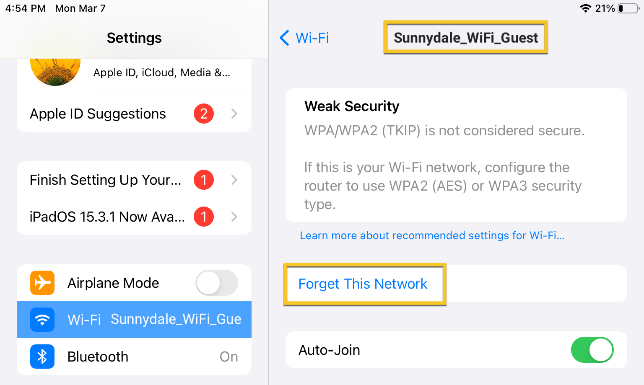Select the Wi-Fi row in Settings sidebar
Image resolution: width=644 pixels, height=385 pixels.
[x=134, y=320]
